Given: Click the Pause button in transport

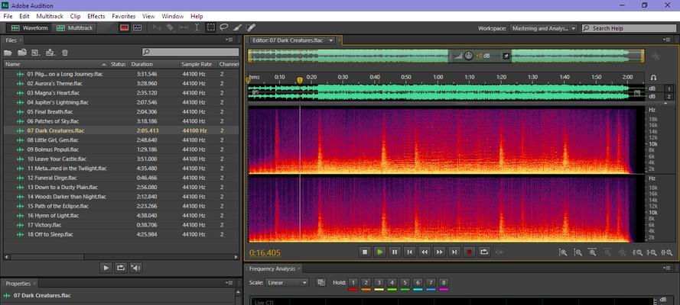Looking at the screenshot, I should pos(395,252).
